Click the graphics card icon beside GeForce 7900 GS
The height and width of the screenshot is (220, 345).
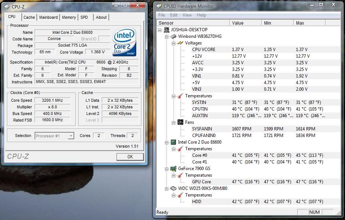point(173,169)
